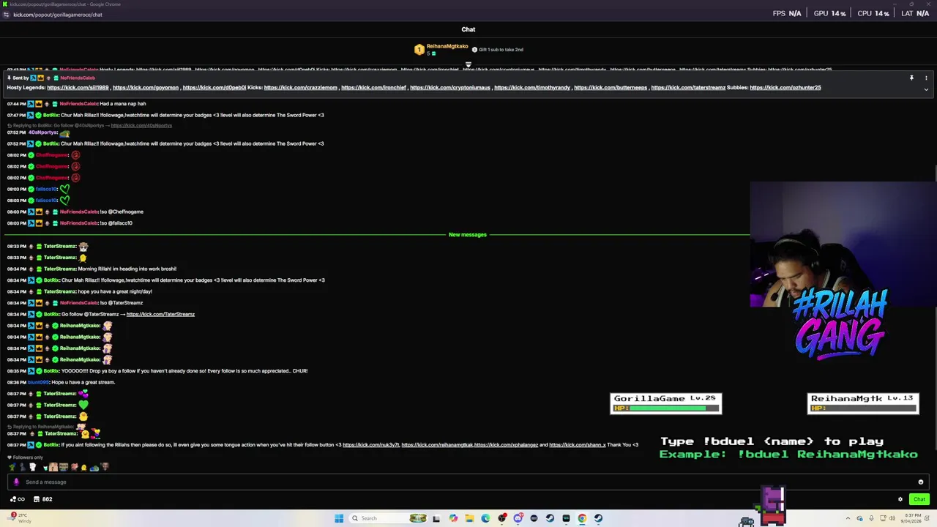This screenshot has height=527, width=937.
Task: Open the kick.com/timothyrandy link
Action: point(532,88)
